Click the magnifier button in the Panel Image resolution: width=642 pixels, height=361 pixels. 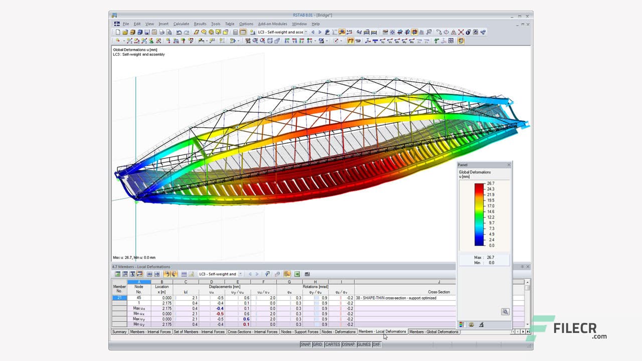pos(505,312)
